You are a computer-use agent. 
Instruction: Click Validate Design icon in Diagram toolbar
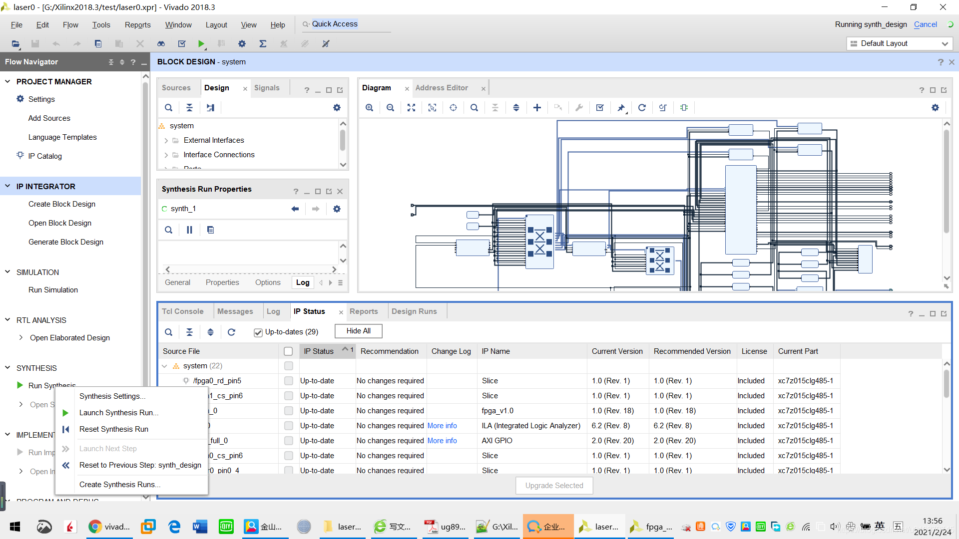[600, 108]
